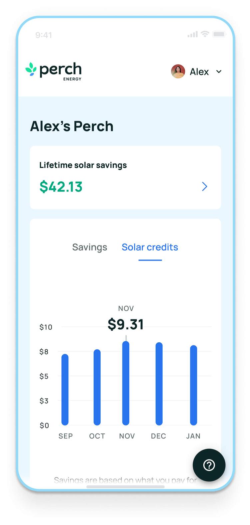Tap the cellular signal strength icon
250x525 pixels.
[x=193, y=34]
